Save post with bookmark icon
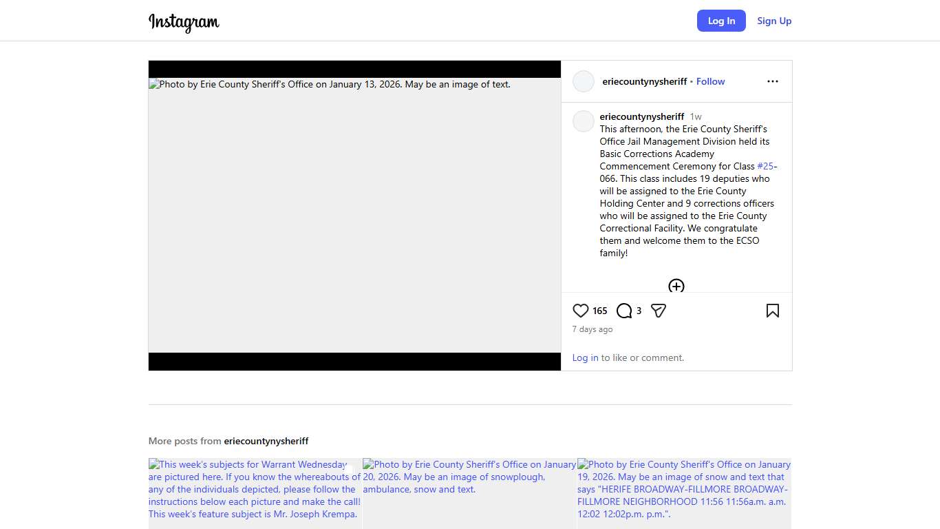This screenshot has height=529, width=940. pos(772,311)
